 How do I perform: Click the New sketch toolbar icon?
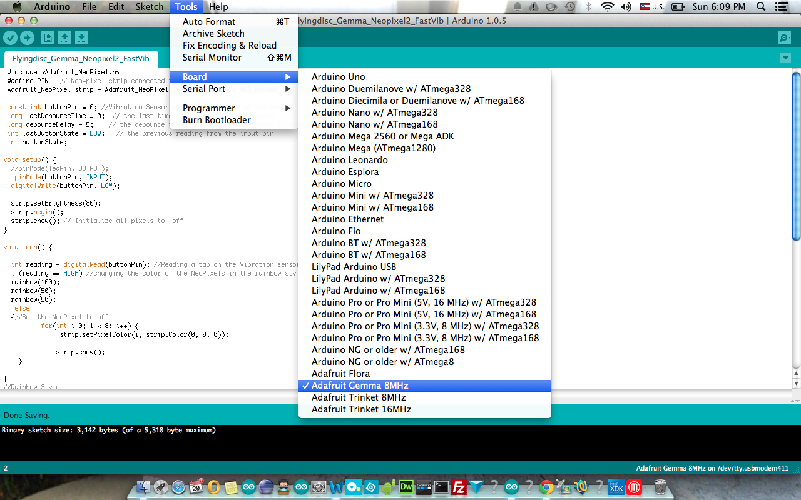(48, 38)
